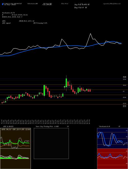The image size is (128, 169).
Task: Select the '12 Day = 28.63' label
Action: (10, 5)
